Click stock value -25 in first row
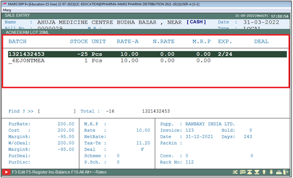The height and width of the screenshot is (178, 293). [x=83, y=54]
